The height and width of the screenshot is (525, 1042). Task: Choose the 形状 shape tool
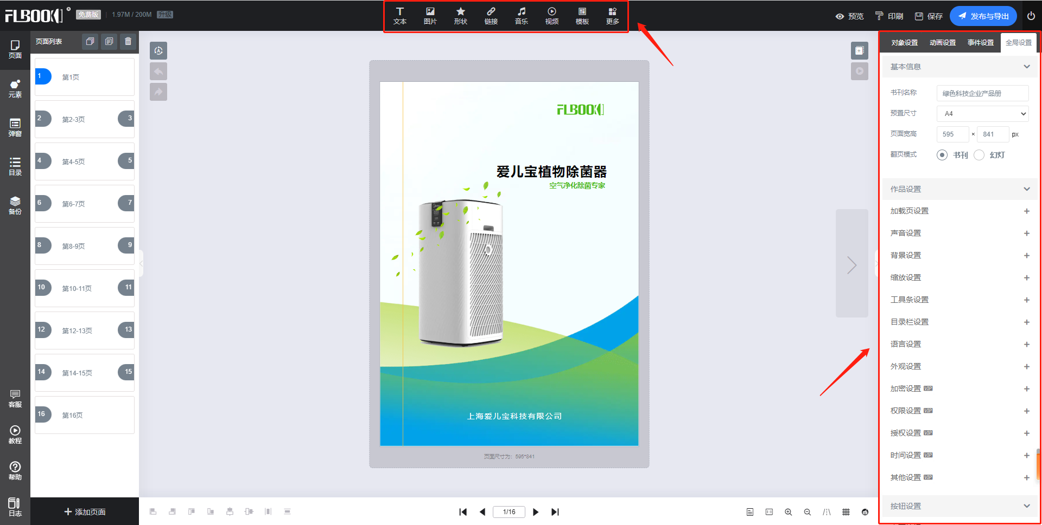click(x=461, y=16)
